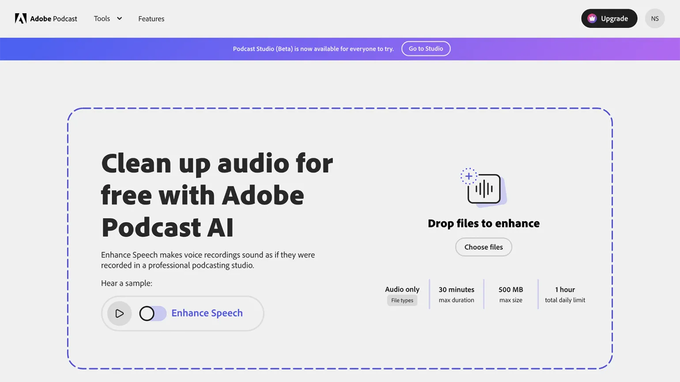Image resolution: width=680 pixels, height=382 pixels.
Task: Show supported File types badge
Action: click(402, 300)
